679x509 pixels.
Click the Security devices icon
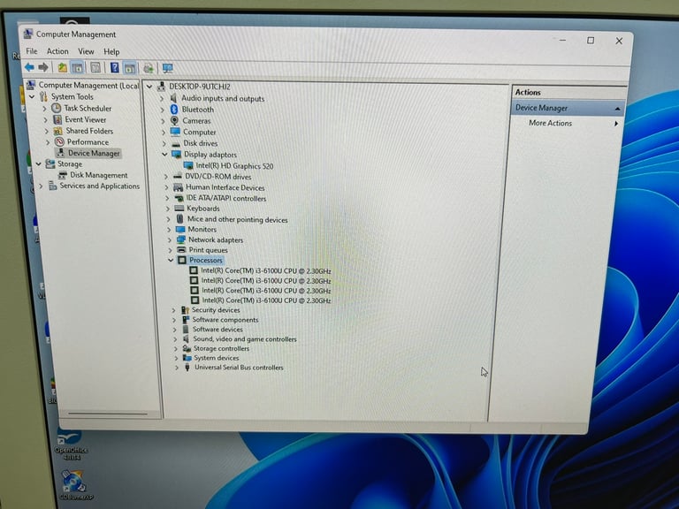(186, 310)
